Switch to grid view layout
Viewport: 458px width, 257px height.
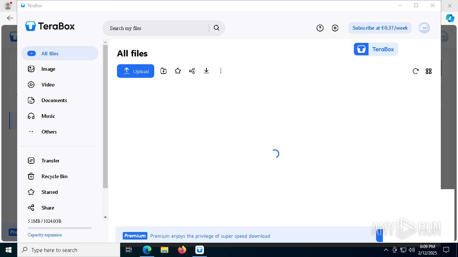(429, 71)
